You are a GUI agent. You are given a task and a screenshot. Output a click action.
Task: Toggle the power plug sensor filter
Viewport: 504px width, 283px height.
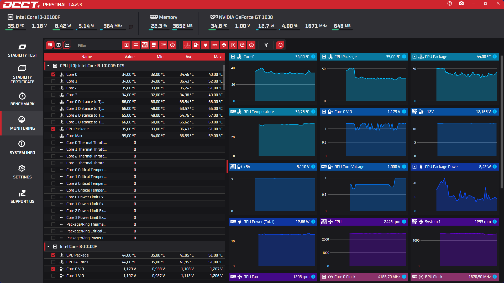coord(206,45)
